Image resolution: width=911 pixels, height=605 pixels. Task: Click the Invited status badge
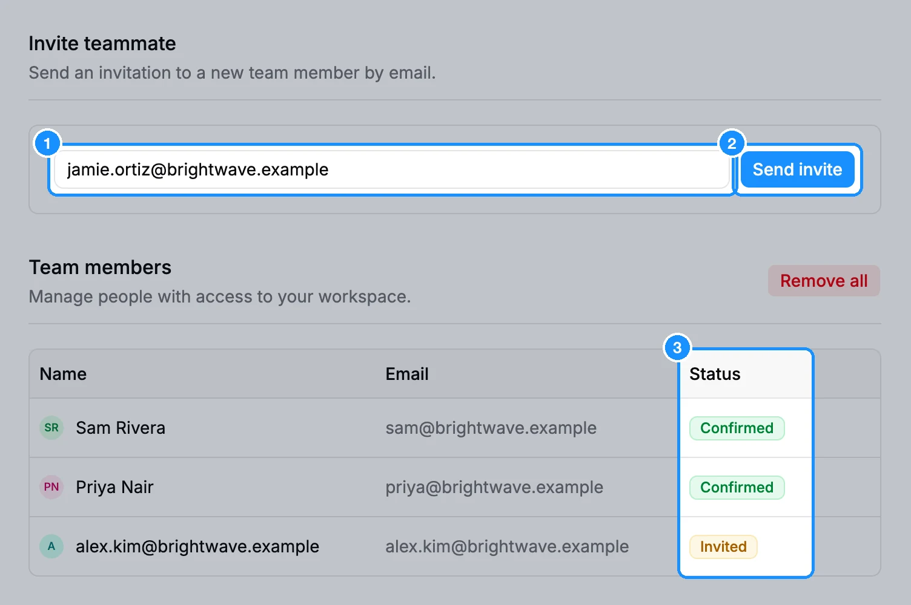pos(723,546)
